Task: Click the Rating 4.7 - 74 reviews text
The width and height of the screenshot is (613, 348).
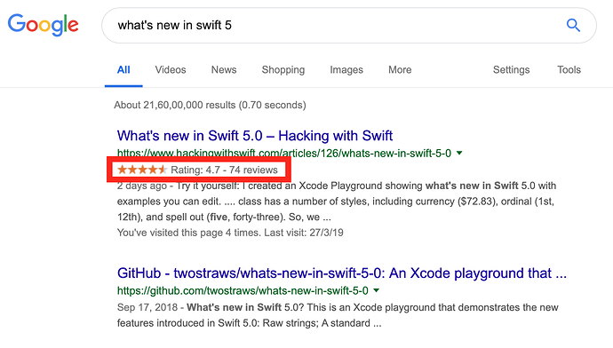Action: (x=224, y=170)
